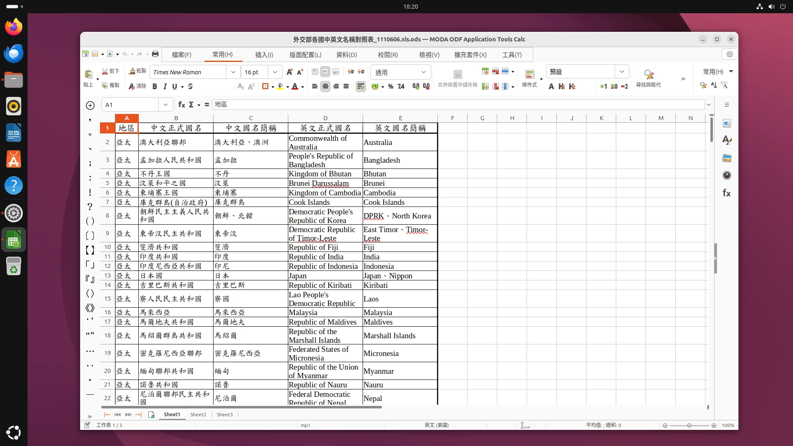The width and height of the screenshot is (793, 446).
Task: Open sidebar Navigator compass icon
Action: pos(727,176)
